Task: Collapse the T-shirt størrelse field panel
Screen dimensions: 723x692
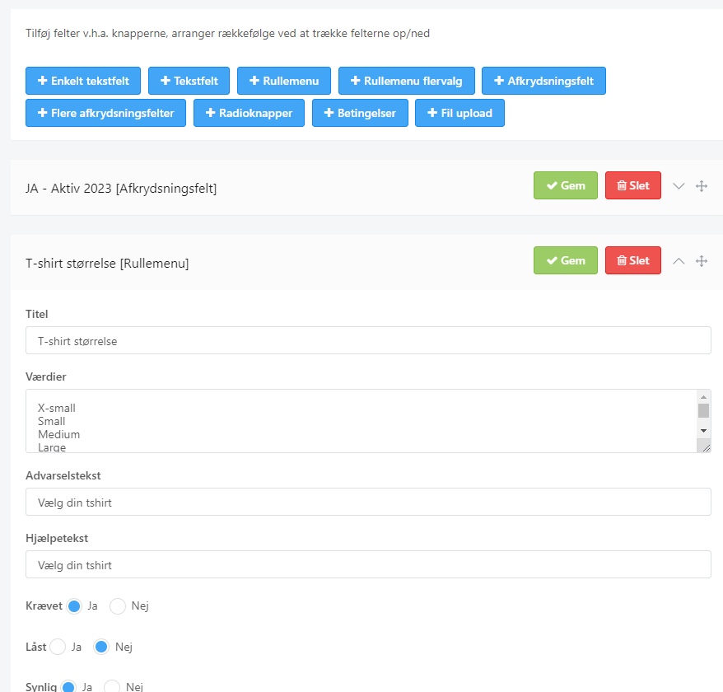Action: (x=679, y=261)
